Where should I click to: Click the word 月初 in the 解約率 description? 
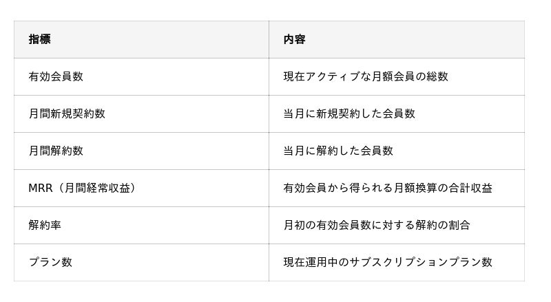click(294, 225)
